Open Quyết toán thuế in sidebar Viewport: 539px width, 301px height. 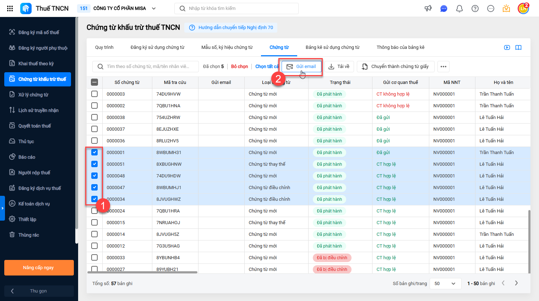tap(34, 126)
